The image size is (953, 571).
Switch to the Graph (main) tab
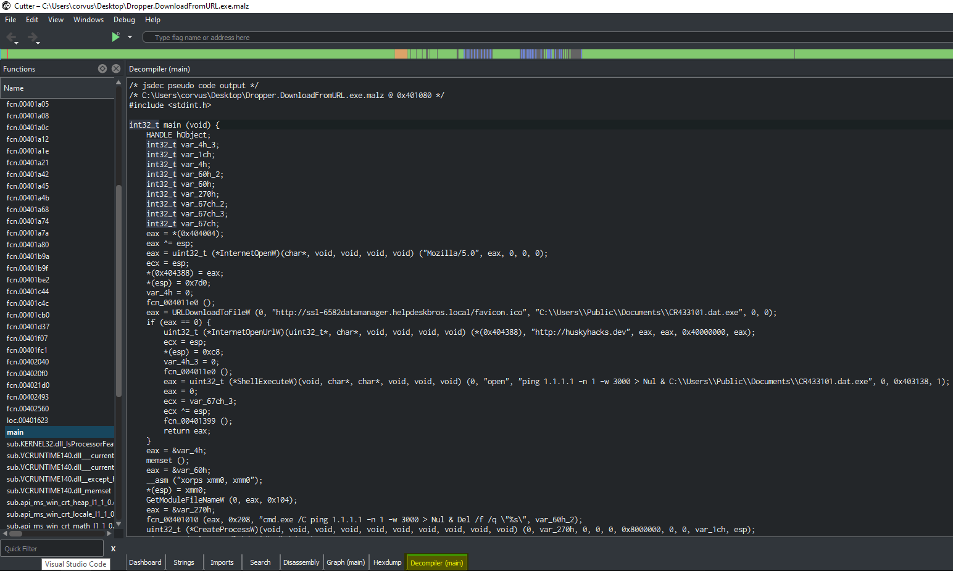point(346,562)
